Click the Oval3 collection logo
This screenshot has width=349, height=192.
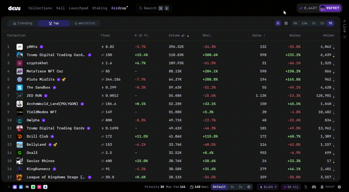(20, 153)
